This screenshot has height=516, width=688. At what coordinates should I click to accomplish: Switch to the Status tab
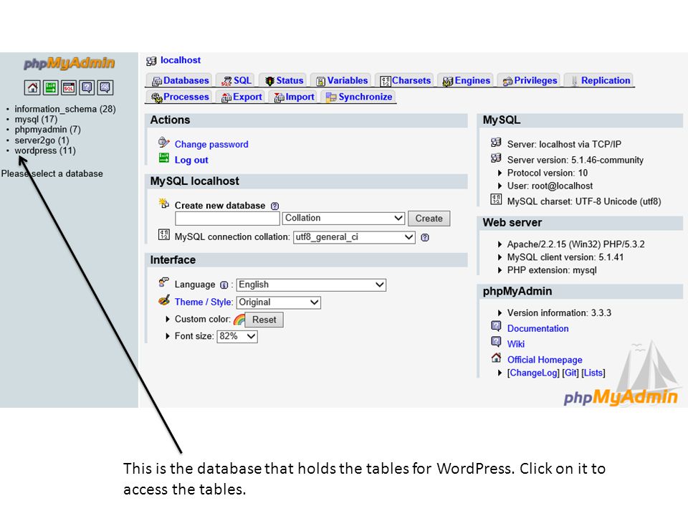(284, 81)
